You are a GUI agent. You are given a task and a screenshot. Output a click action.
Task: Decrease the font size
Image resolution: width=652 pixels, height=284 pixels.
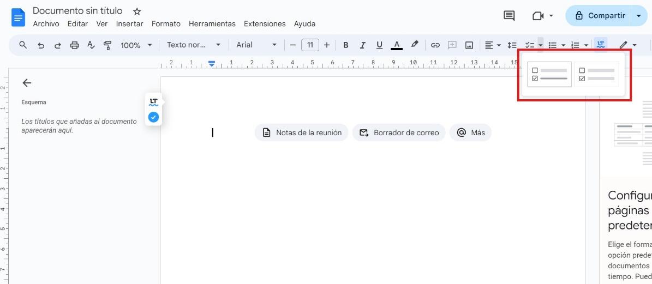coord(293,45)
